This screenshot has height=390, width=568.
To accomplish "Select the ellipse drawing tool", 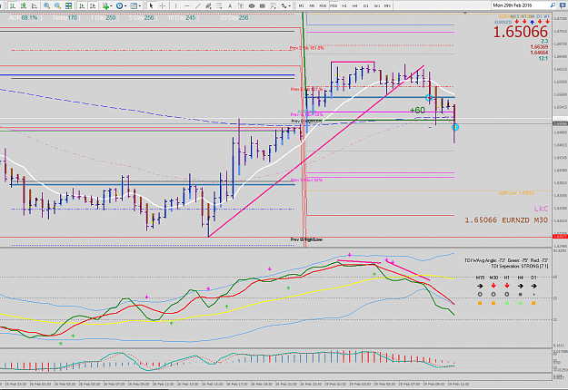I will pos(252,5).
